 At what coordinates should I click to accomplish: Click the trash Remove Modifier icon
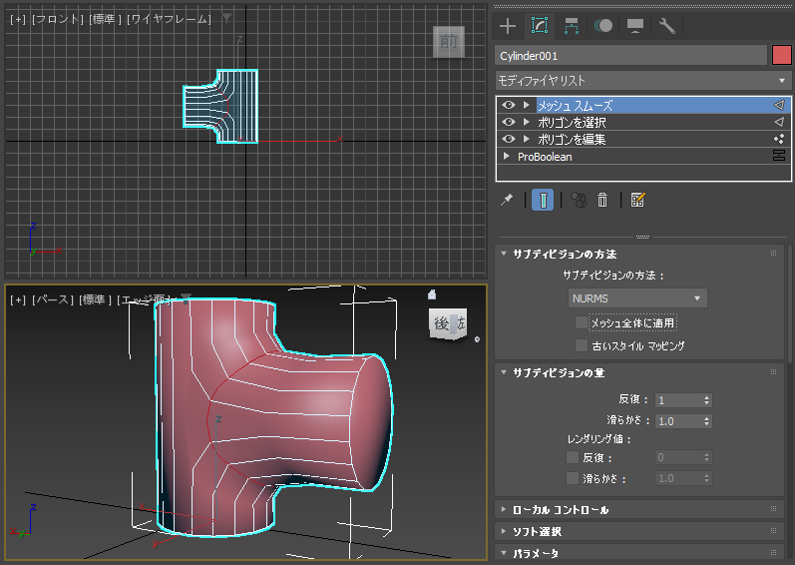tap(602, 200)
